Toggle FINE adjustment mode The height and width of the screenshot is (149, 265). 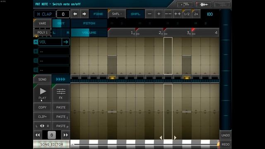[98, 14]
